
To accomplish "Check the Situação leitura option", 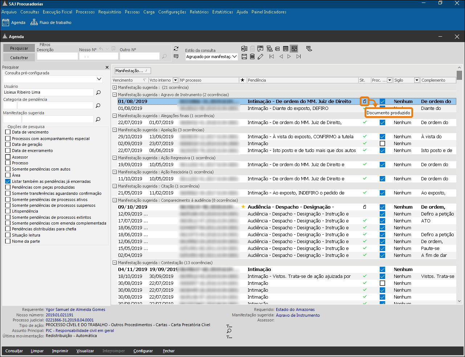I will [8, 235].
